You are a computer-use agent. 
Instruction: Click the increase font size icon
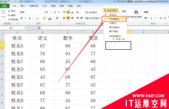pyautogui.click(x=55, y=12)
